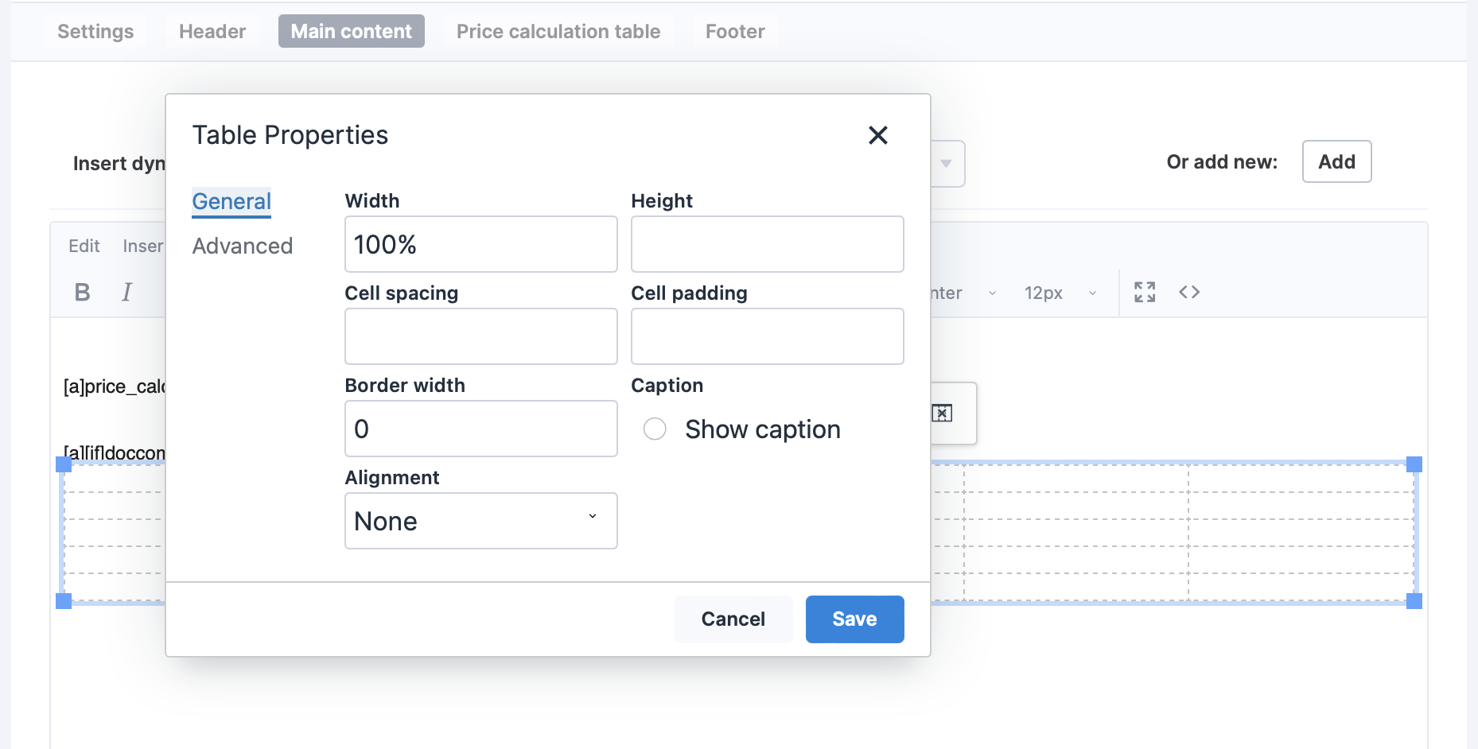Click the delete table icon

(942, 413)
